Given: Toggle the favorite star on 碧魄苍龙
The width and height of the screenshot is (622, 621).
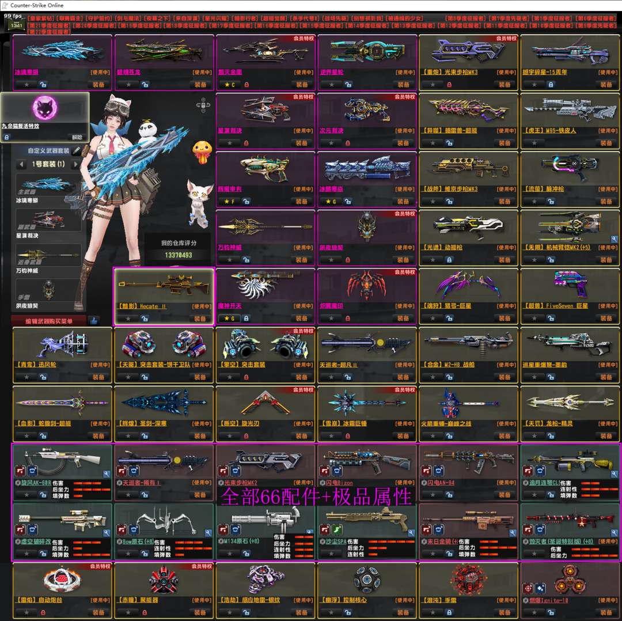Looking at the screenshot, I should (x=128, y=85).
